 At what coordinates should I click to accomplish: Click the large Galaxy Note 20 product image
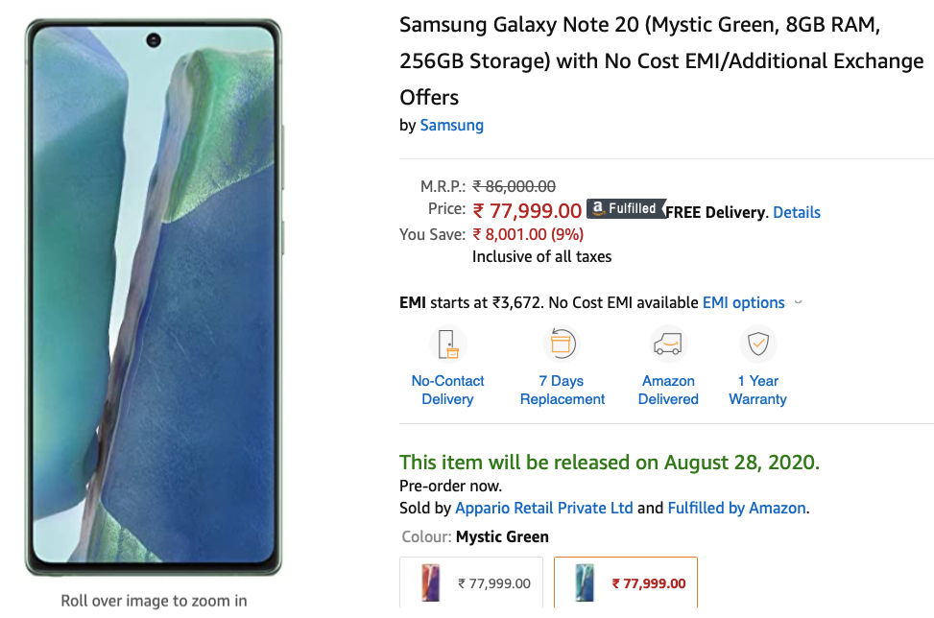[x=154, y=297]
